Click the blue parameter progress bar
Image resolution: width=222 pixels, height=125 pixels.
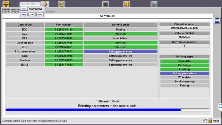(107, 110)
